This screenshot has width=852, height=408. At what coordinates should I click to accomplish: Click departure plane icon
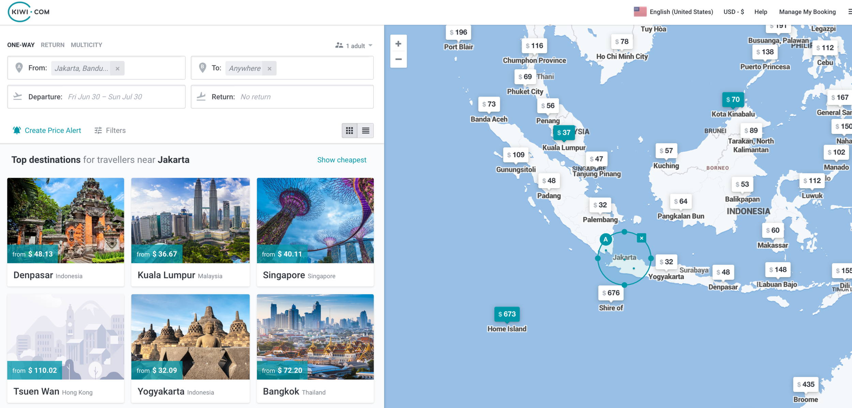tap(17, 96)
